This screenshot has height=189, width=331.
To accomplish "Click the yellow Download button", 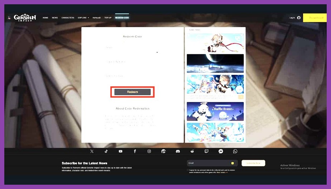I will coord(315,18).
